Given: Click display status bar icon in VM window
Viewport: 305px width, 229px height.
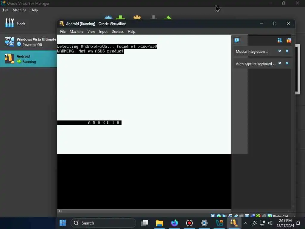Looking at the screenshot, I should (247, 216).
